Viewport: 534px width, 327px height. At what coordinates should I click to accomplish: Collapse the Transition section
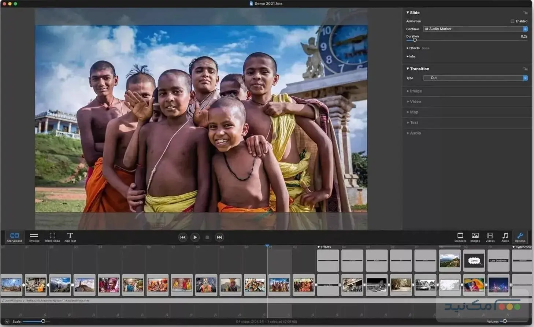coord(408,69)
